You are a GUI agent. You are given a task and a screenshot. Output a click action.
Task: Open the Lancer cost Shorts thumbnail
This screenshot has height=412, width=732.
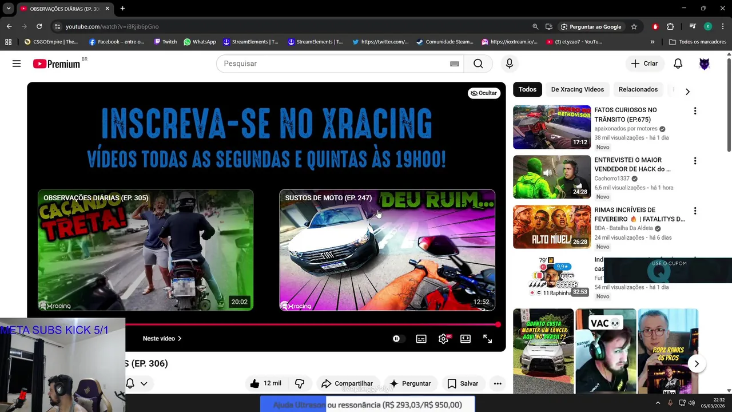543,351
